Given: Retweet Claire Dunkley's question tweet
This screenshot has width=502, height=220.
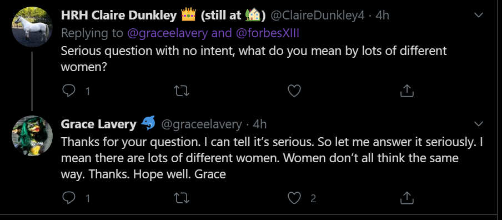Looking at the screenshot, I should pos(182,91).
